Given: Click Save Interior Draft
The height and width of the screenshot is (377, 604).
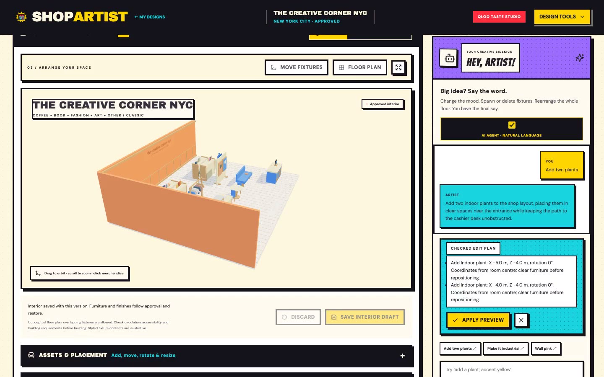Looking at the screenshot, I should click(x=365, y=317).
